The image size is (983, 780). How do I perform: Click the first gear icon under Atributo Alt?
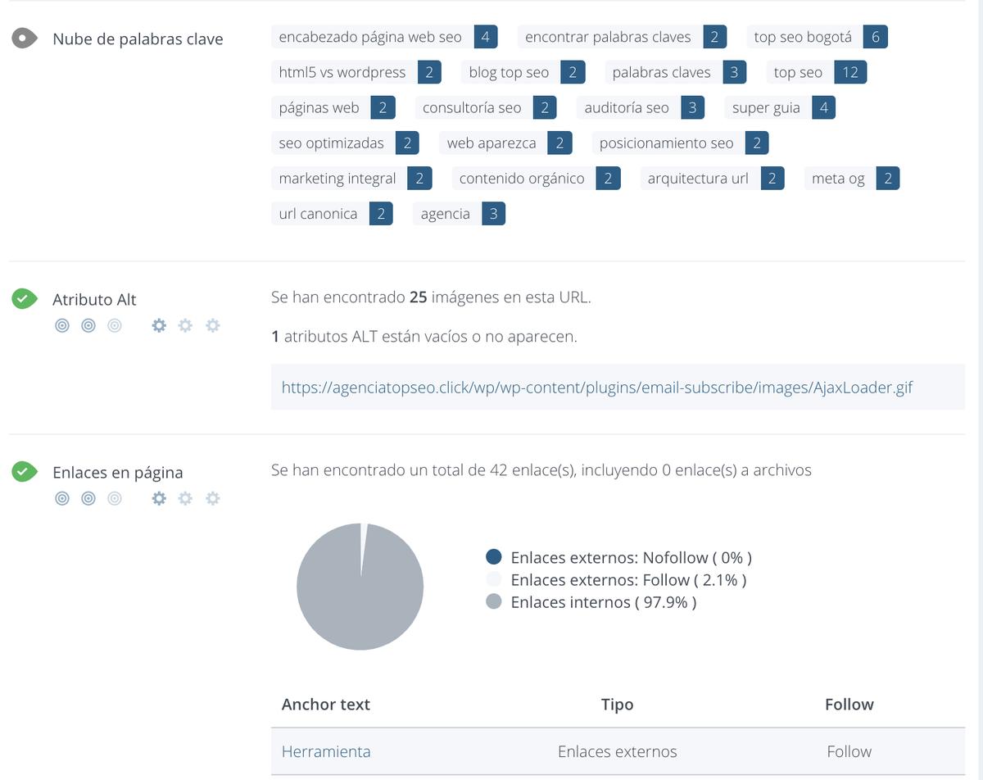[159, 325]
